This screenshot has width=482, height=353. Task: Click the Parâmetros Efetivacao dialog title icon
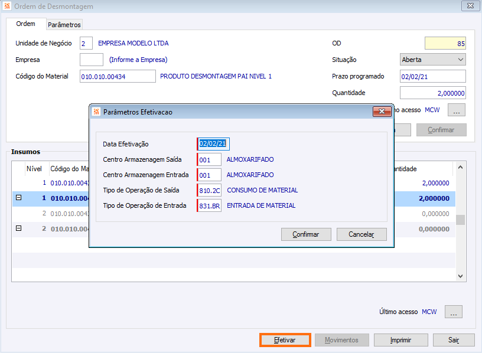pyautogui.click(x=96, y=112)
